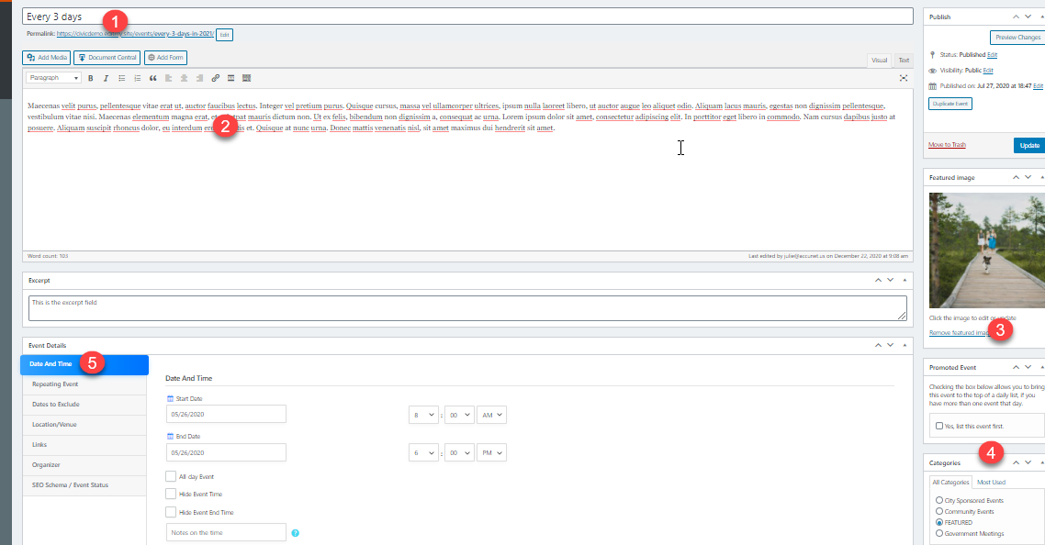Screen dimensions: 1045x545
Task: Click the Update button
Action: 1029,145
